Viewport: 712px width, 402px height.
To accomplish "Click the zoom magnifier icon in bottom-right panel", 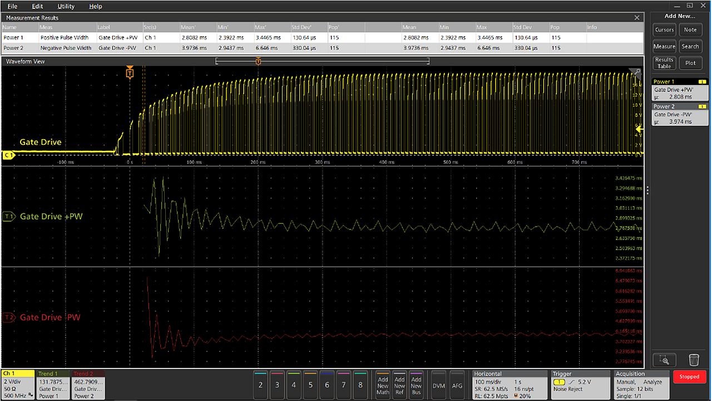I will point(664,360).
